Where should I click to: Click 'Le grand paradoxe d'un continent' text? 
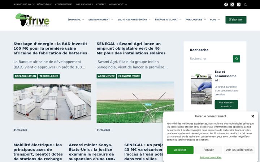click(x=226, y=91)
